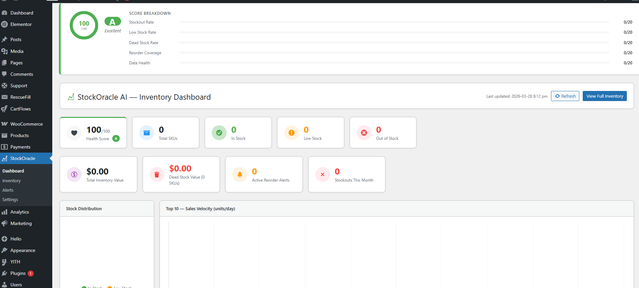Viewport: 639px width, 288px height.
Task: Click the heart icon on Health Score card
Action: (74, 133)
